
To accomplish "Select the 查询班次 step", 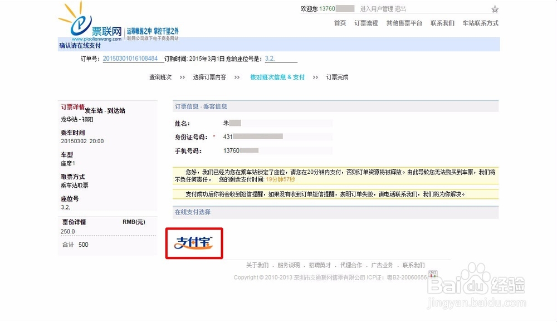I will tap(160, 77).
